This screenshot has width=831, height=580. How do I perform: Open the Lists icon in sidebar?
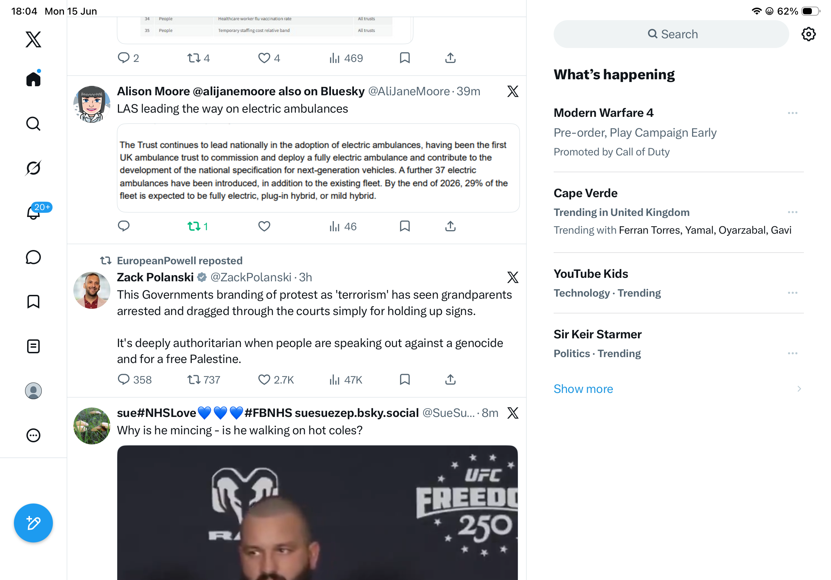(x=33, y=346)
